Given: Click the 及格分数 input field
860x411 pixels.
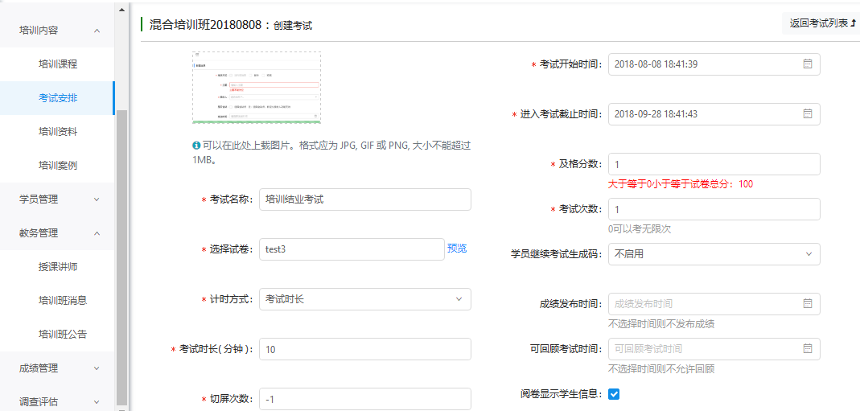Looking at the screenshot, I should click(x=714, y=164).
